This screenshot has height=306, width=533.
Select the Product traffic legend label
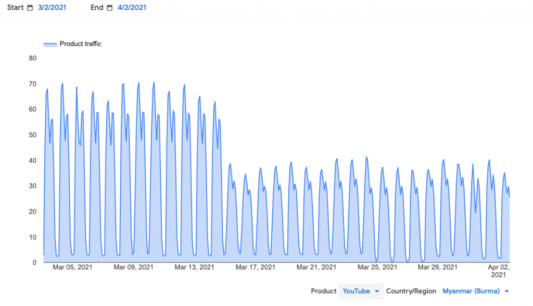pyautogui.click(x=80, y=44)
